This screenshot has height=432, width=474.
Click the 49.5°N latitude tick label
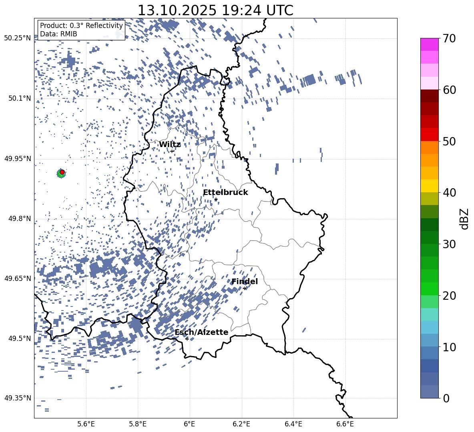20,338
